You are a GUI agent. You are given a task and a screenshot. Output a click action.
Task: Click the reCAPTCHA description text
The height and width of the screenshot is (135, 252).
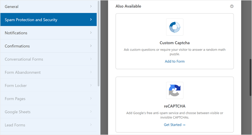click(175, 115)
